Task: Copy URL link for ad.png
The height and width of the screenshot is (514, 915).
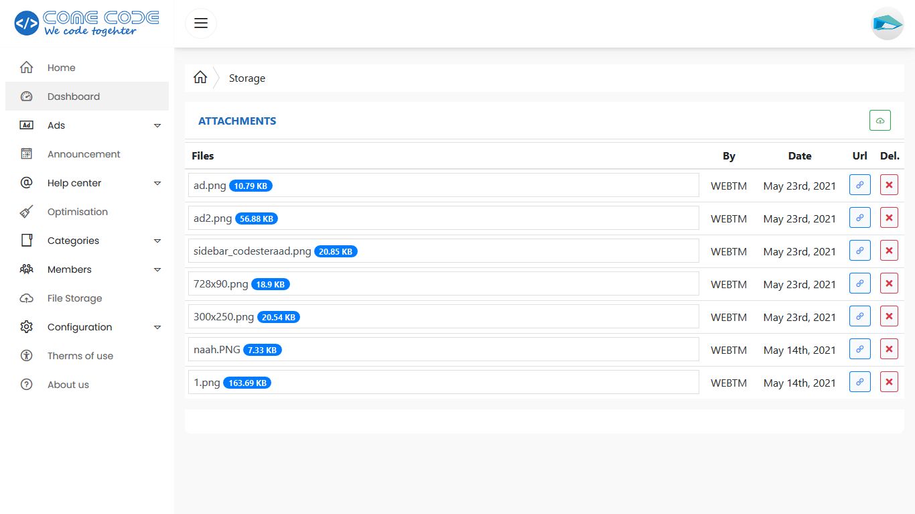Action: (x=859, y=185)
